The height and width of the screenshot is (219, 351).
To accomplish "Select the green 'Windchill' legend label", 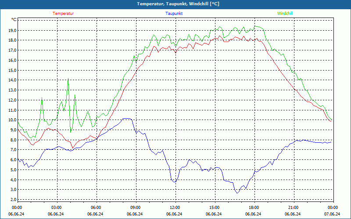I will [285, 14].
